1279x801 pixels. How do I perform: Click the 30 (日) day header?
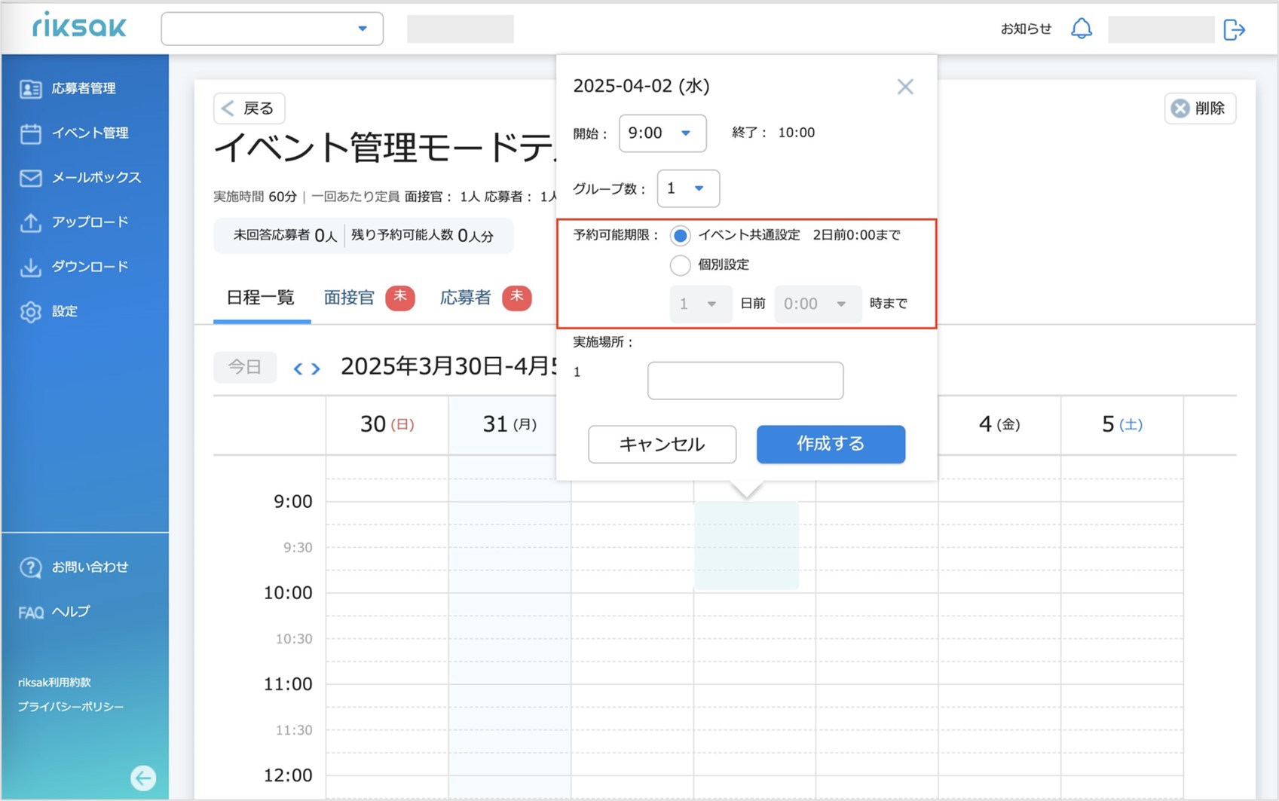(x=387, y=424)
